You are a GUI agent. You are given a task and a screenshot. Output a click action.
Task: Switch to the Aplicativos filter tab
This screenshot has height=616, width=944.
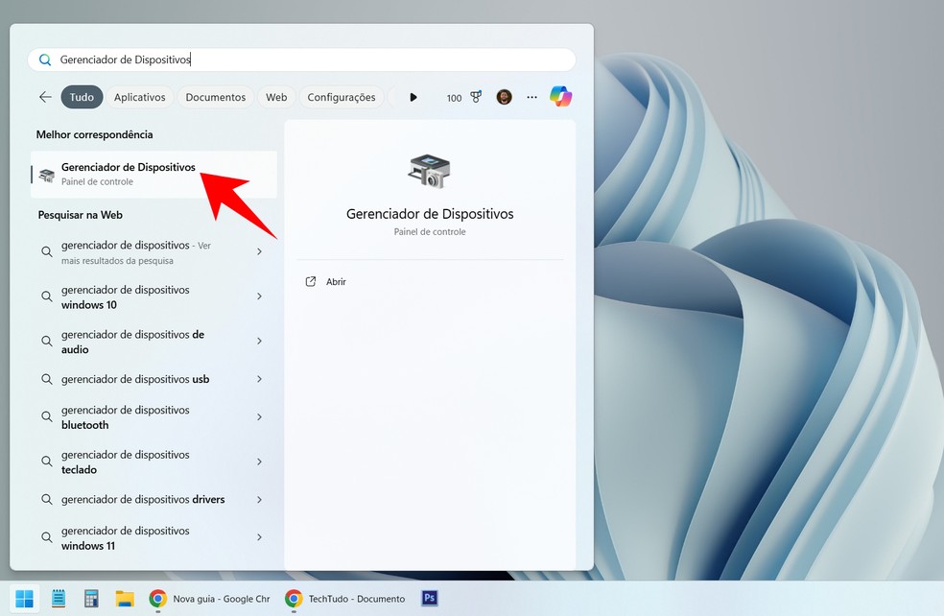pyautogui.click(x=140, y=97)
